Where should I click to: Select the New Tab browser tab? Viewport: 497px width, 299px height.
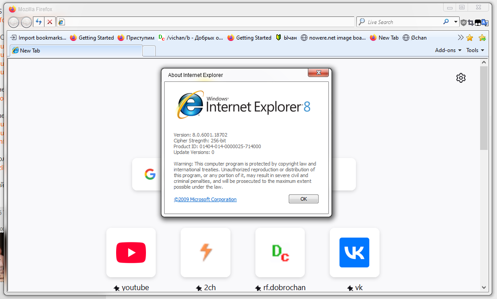[76, 51]
